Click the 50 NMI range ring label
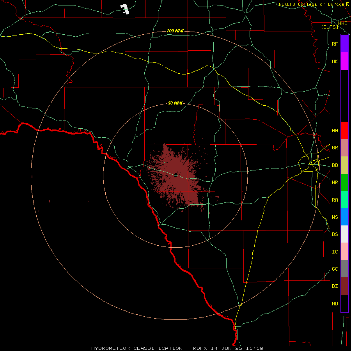351x351 pixels. [x=175, y=103]
